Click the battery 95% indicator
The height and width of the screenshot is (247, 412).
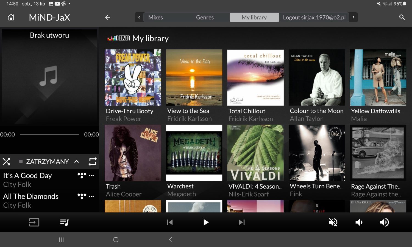[400, 4]
